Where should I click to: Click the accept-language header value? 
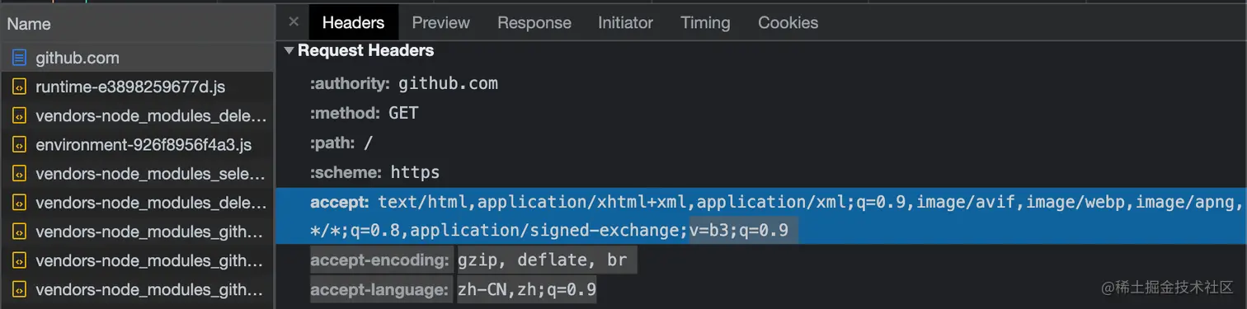[x=526, y=290]
